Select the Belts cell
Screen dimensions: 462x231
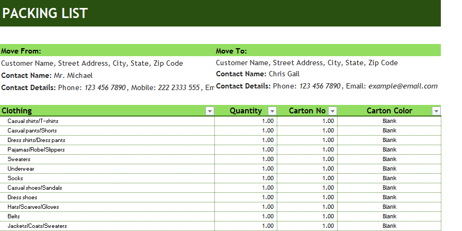(107, 216)
